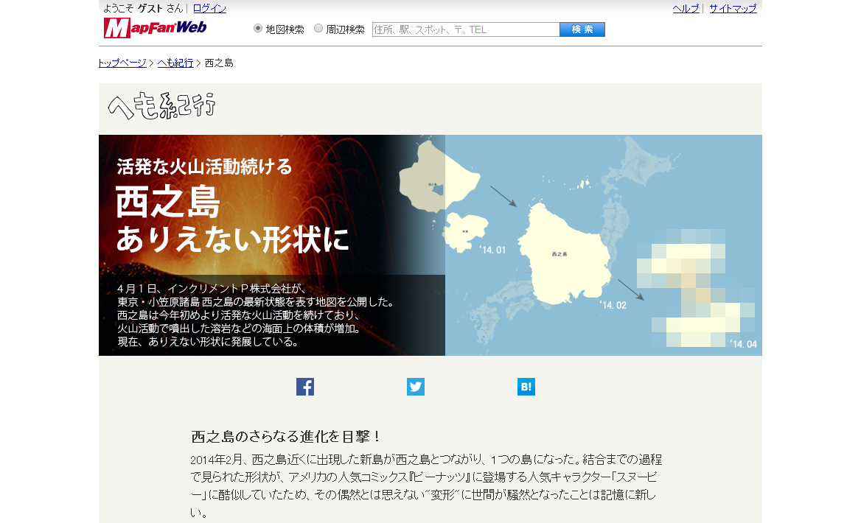The image size is (861, 523).
Task: Click the 西之島 text in the breadcrumb
Action: 219,63
